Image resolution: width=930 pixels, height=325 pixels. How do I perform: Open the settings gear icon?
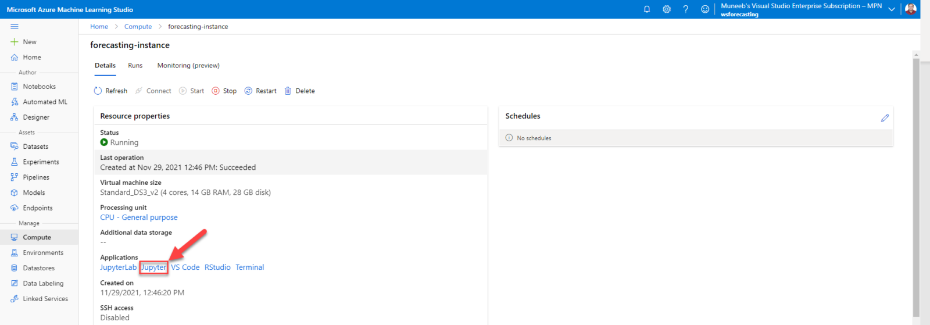click(667, 9)
